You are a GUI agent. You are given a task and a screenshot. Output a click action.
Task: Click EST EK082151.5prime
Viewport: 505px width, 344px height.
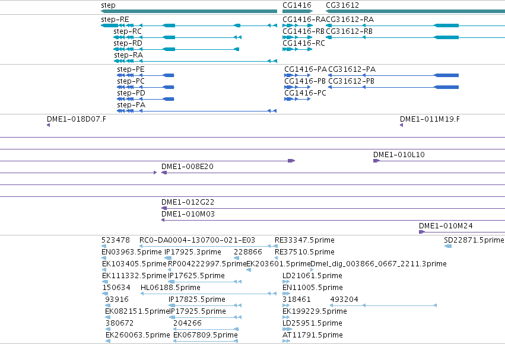tap(137, 312)
